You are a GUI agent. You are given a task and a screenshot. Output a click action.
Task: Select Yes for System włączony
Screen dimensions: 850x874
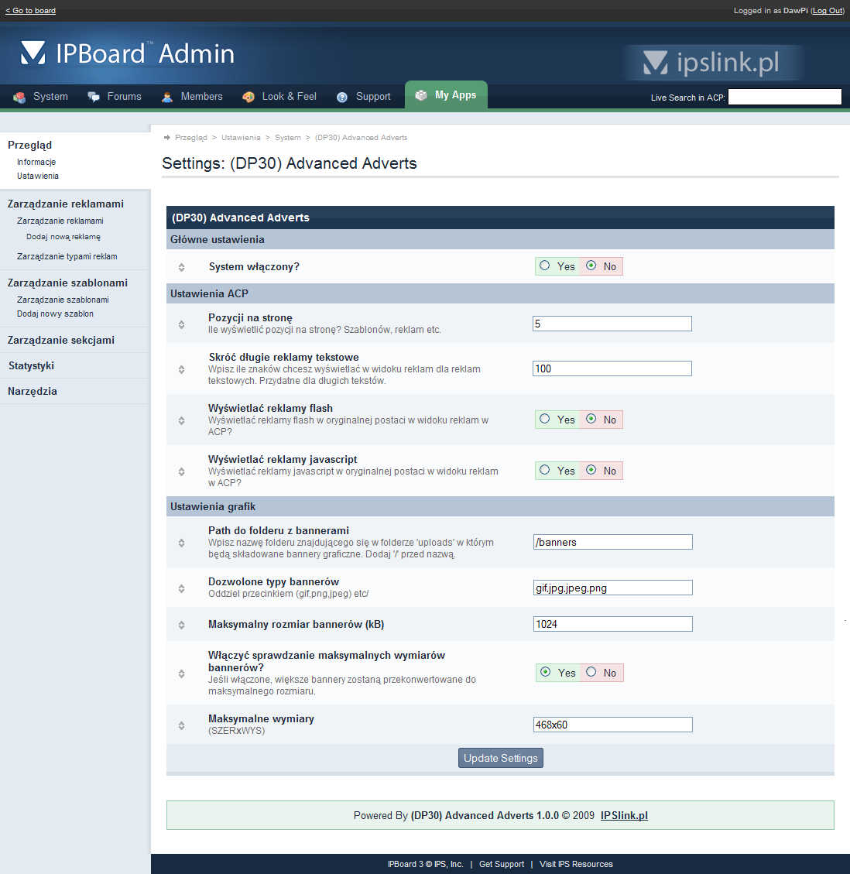[545, 266]
